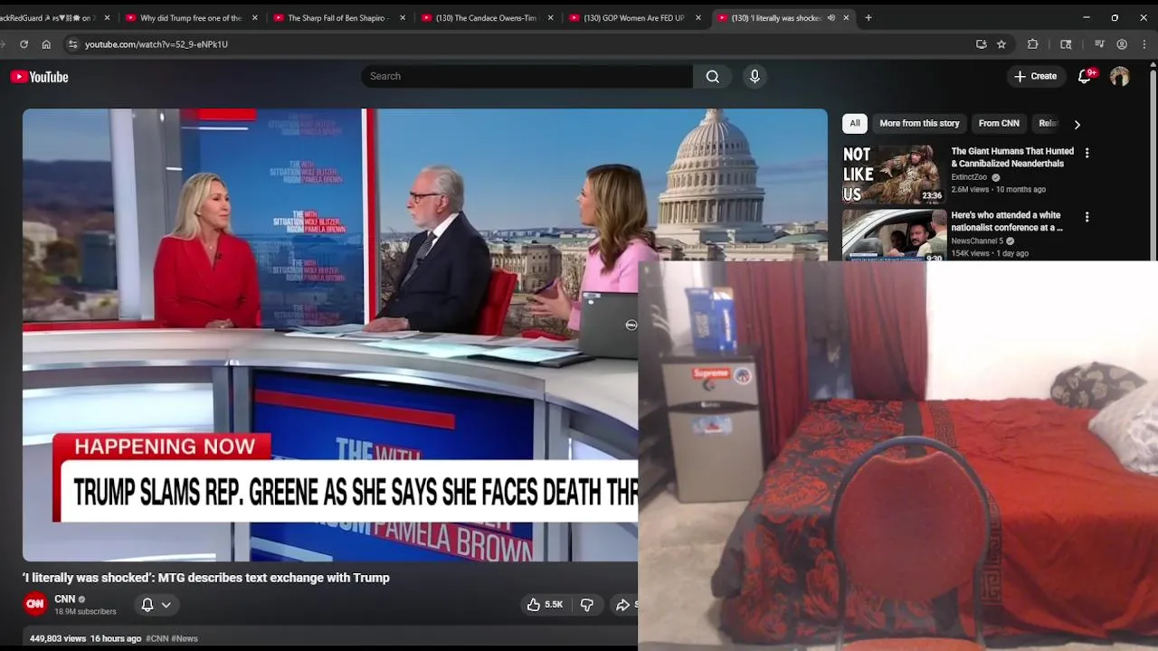Viewport: 1158px width, 651px height.
Task: Close the 'I literally was shocked' tab
Action: pos(846,18)
